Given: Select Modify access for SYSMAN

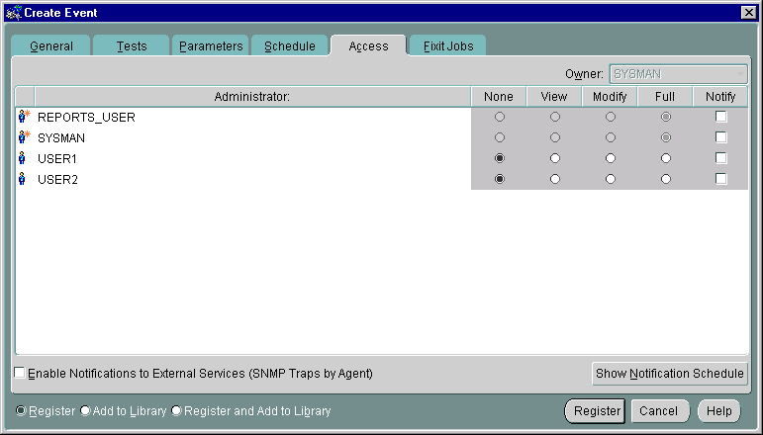Looking at the screenshot, I should pos(611,137).
